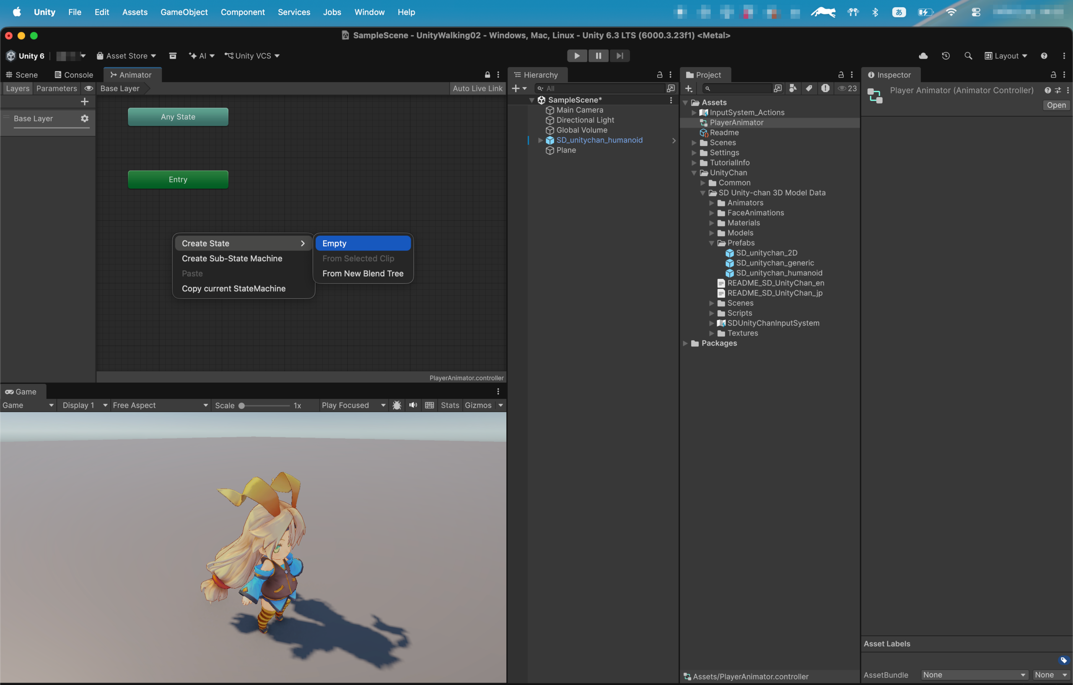Click the Stats button in Game view

(450, 405)
